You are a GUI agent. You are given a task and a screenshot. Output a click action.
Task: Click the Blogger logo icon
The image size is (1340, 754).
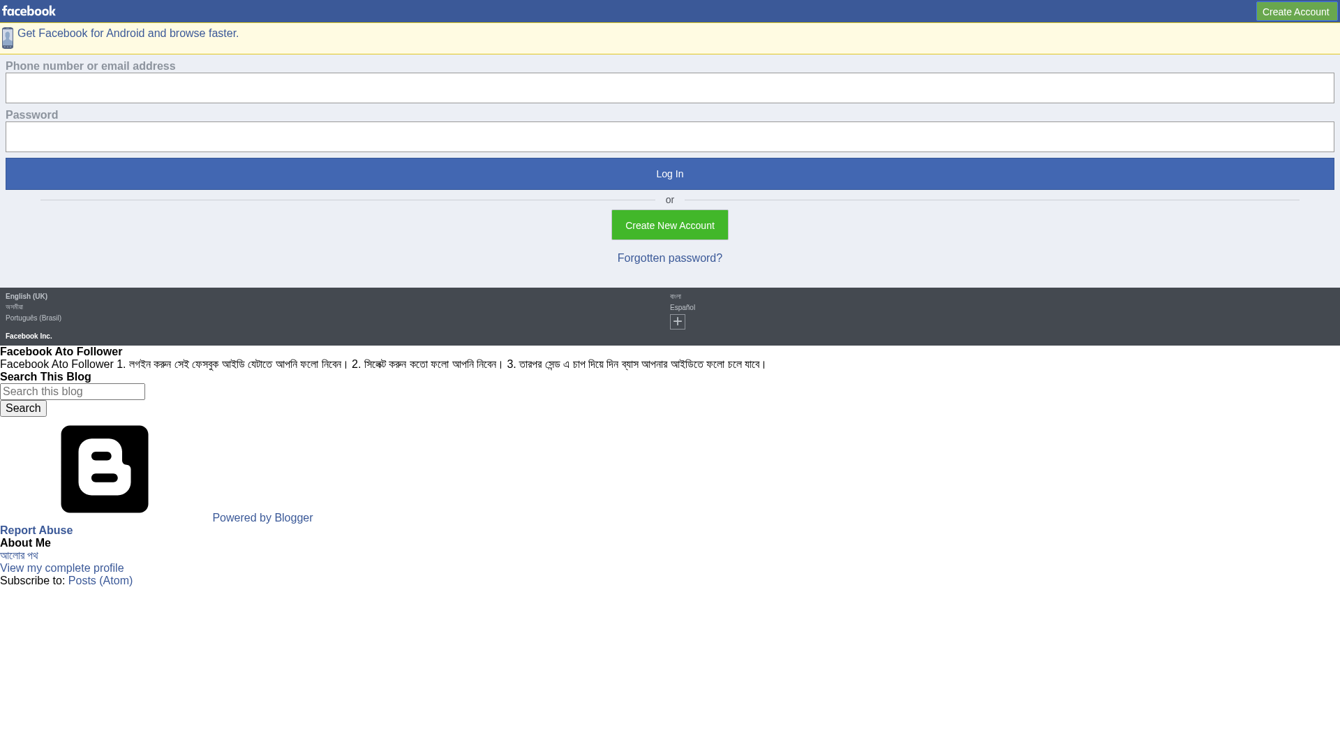[105, 469]
